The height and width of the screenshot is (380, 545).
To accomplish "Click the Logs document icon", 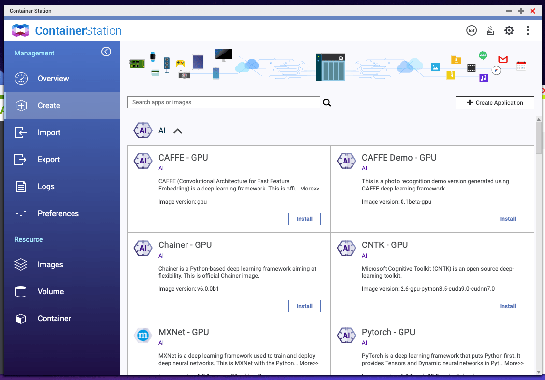I will 21,187.
